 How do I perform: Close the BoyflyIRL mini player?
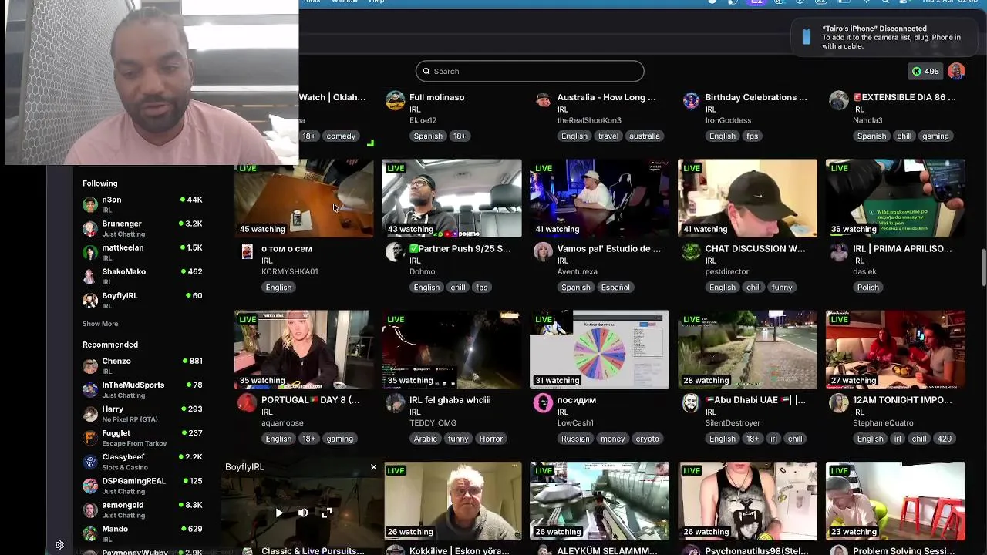(x=373, y=467)
